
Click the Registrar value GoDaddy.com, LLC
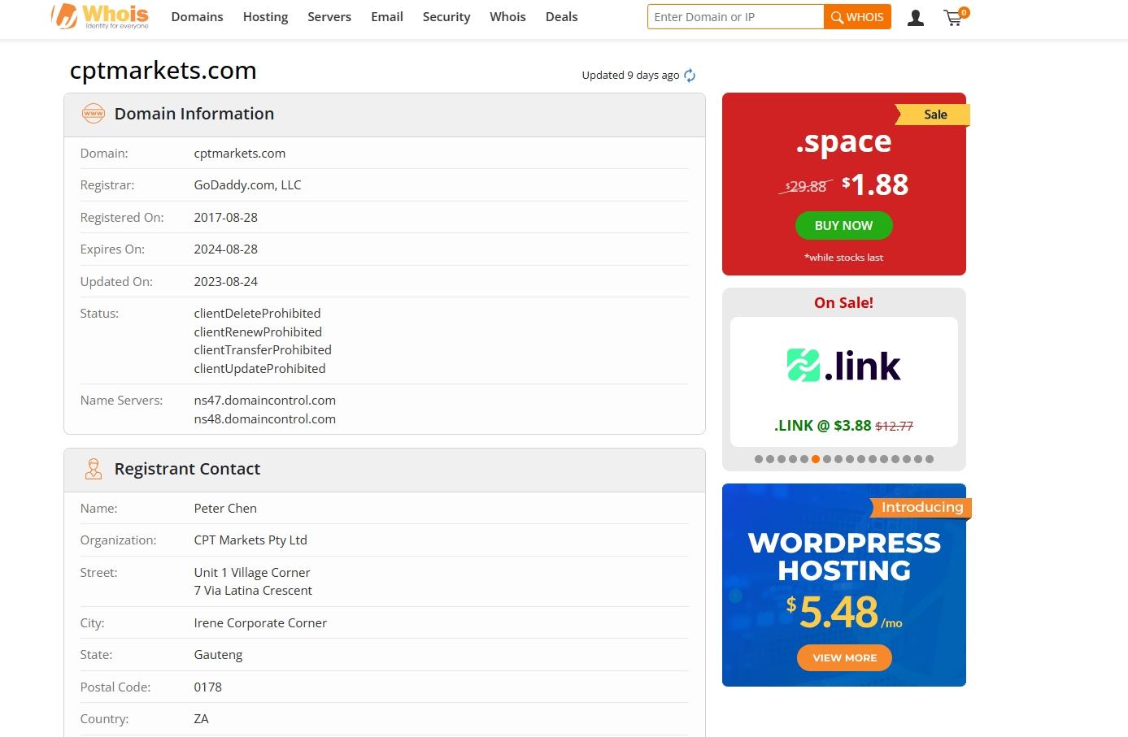(247, 185)
